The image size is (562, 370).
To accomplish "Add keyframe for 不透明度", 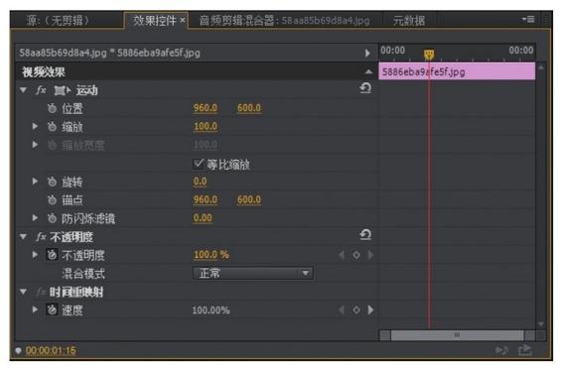I will point(356,255).
